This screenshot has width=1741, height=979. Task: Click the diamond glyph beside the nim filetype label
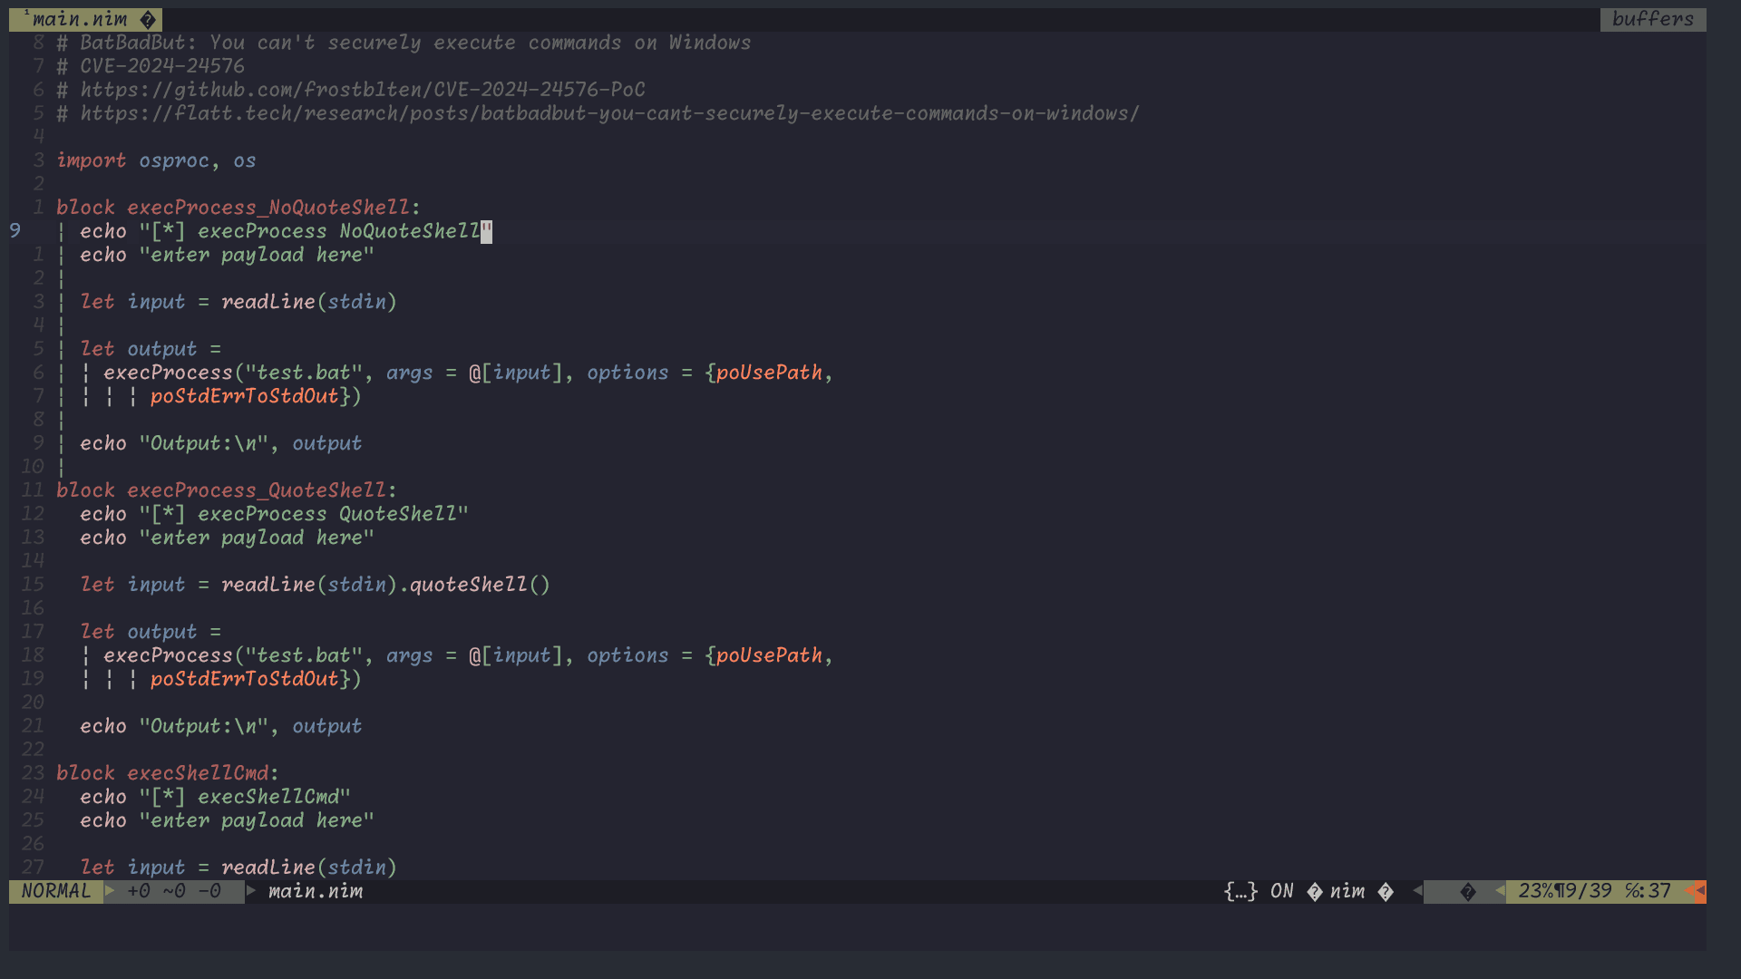pos(1386,891)
